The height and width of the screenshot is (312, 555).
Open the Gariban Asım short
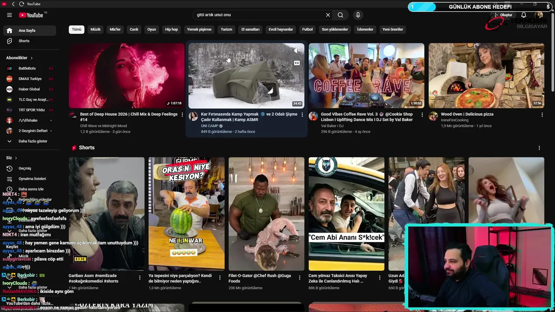point(107,214)
